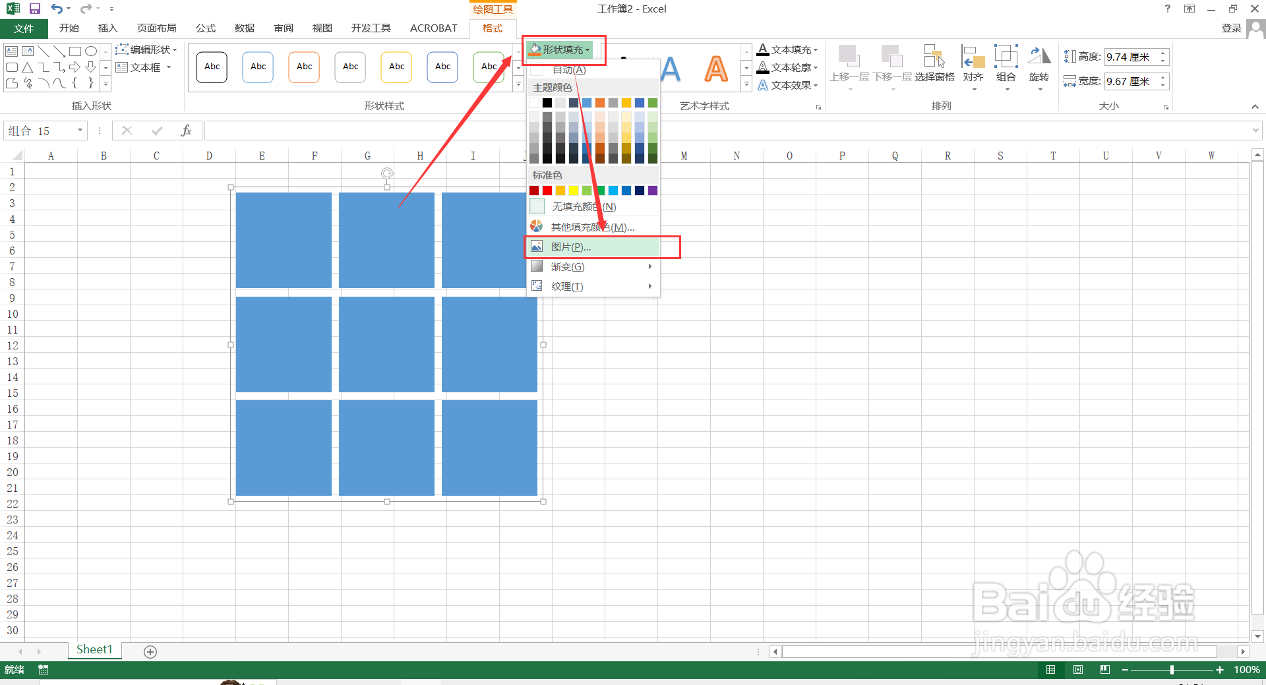Switch to Page Layout view in status bar
The image size is (1266, 685).
click(1078, 670)
